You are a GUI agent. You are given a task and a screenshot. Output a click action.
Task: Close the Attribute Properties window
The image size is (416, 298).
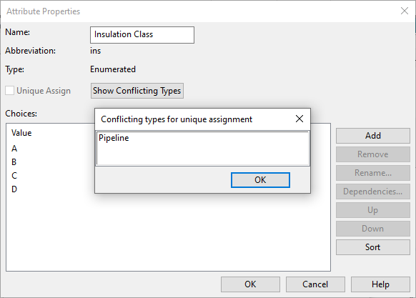tap(405, 11)
